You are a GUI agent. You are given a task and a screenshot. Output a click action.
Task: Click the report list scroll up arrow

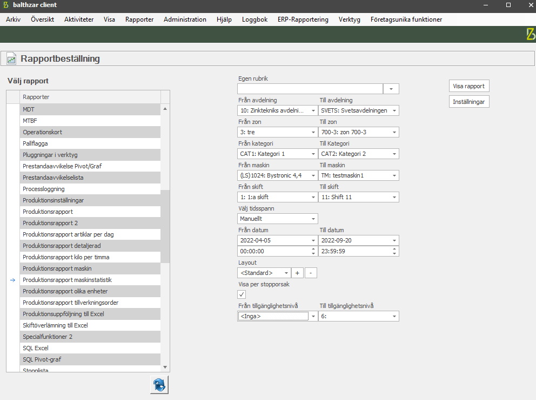tap(165, 109)
